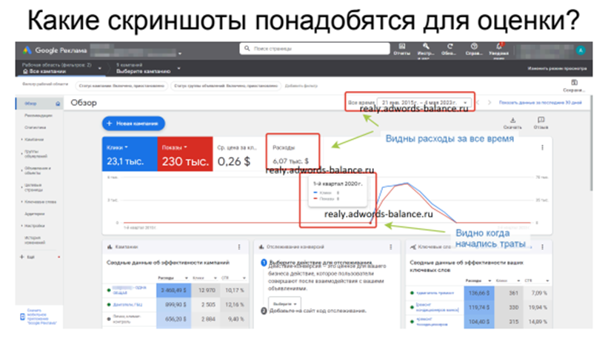Click the Новая кампания button
The image size is (608, 347).
tap(133, 124)
